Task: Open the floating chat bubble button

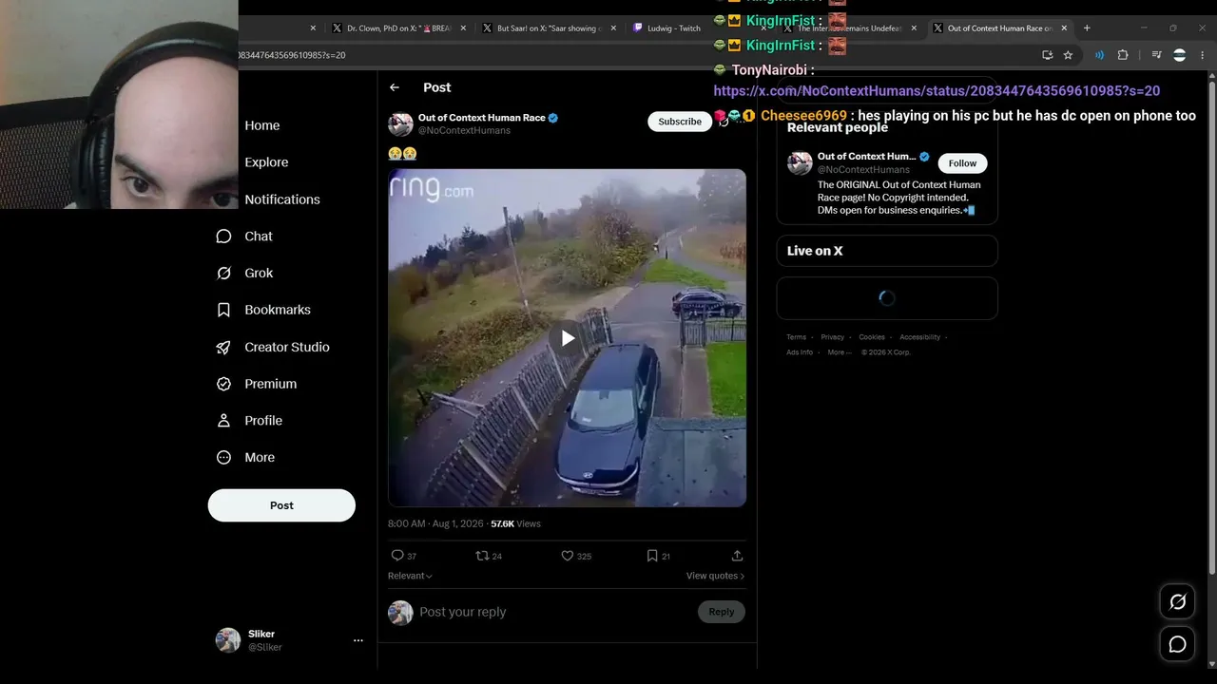Action: tap(1177, 644)
